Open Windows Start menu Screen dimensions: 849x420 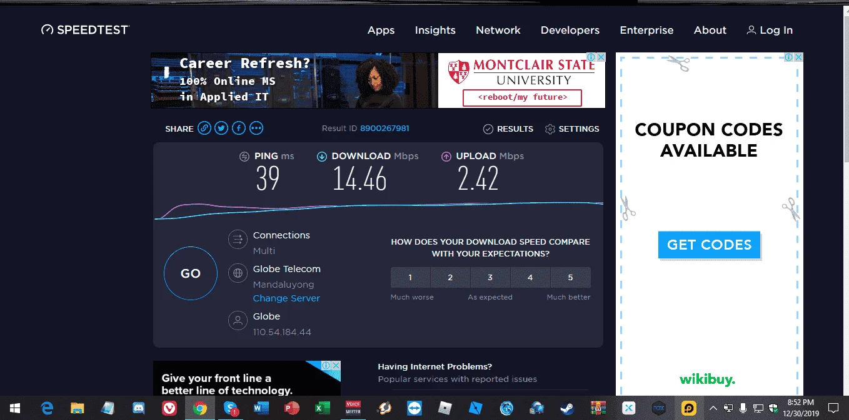coord(15,408)
